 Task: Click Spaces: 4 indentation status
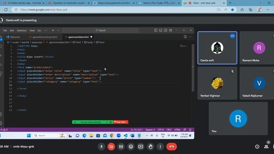pyautogui.click(x=150, y=130)
